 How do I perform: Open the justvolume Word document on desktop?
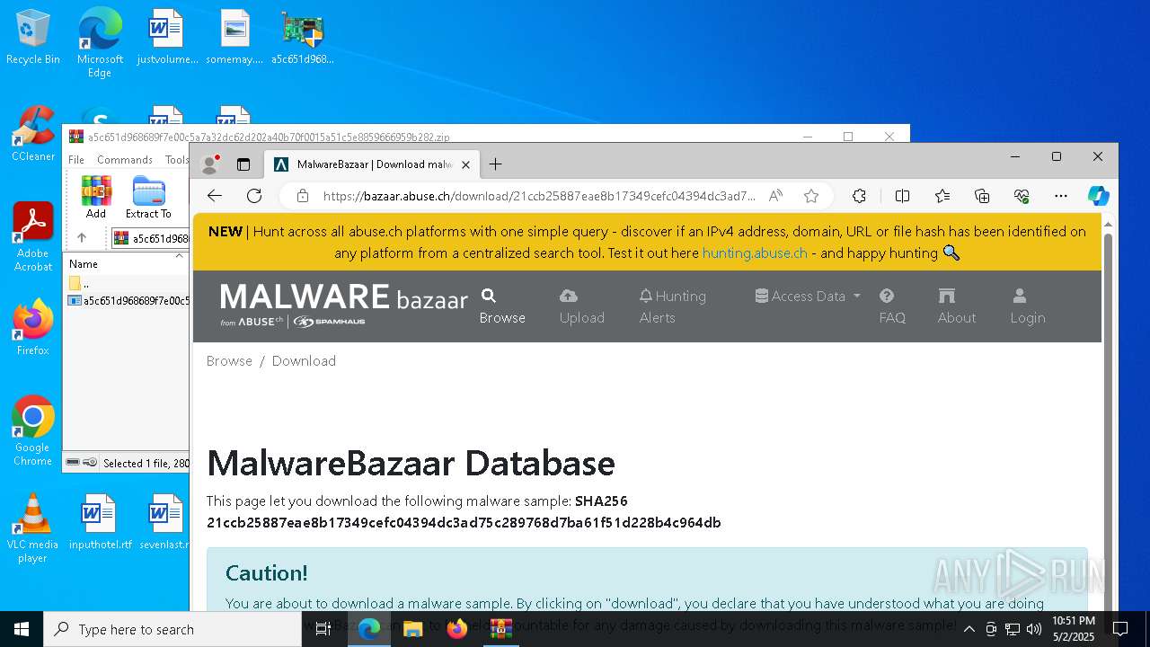click(x=167, y=37)
